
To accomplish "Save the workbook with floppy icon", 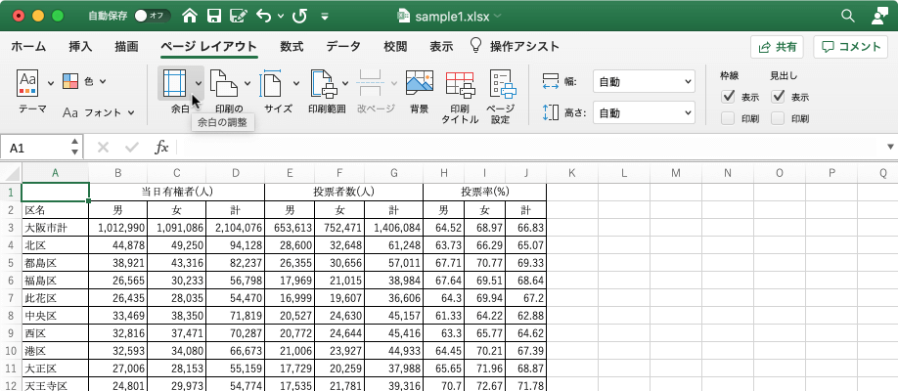I will pyautogui.click(x=213, y=16).
